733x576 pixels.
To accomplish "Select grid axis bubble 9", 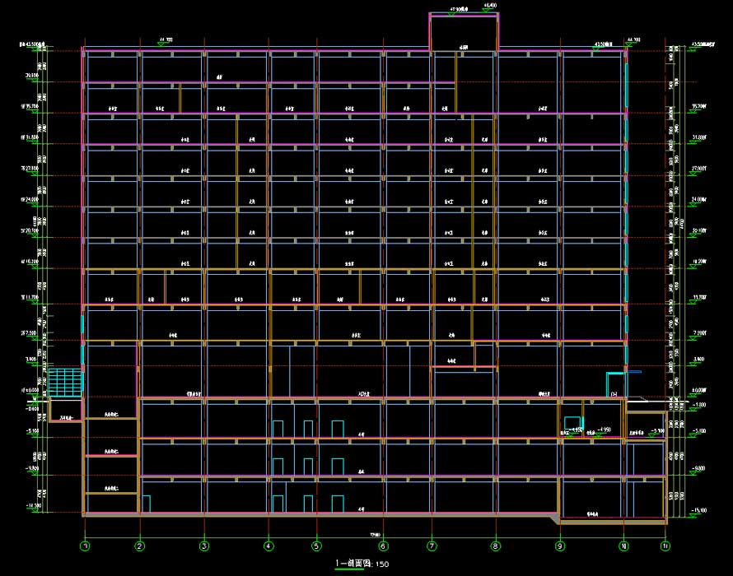I will tap(560, 546).
